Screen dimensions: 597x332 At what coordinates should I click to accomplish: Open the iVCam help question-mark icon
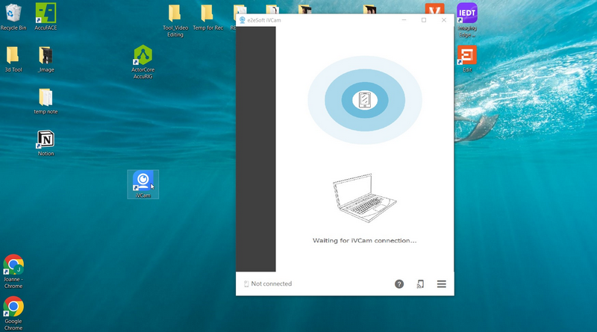pyautogui.click(x=399, y=284)
